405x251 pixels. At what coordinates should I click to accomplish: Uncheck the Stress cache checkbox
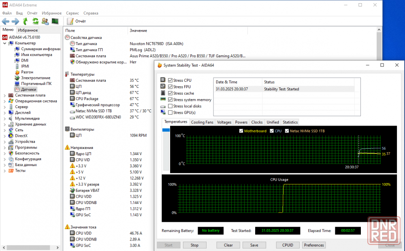[x=170, y=93]
